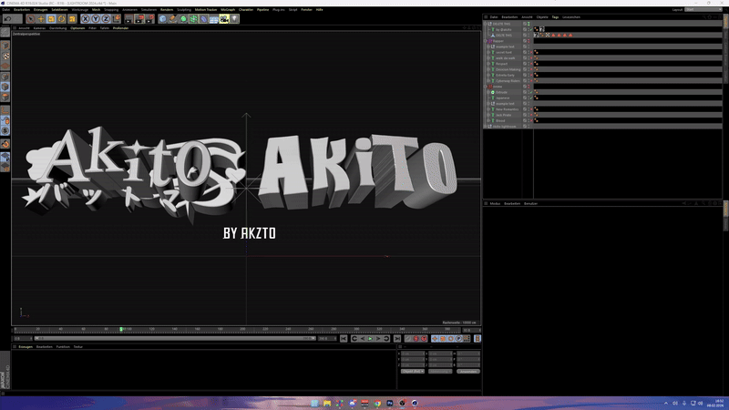
Task: Select the Move tool in toolbar
Action: [x=40, y=18]
